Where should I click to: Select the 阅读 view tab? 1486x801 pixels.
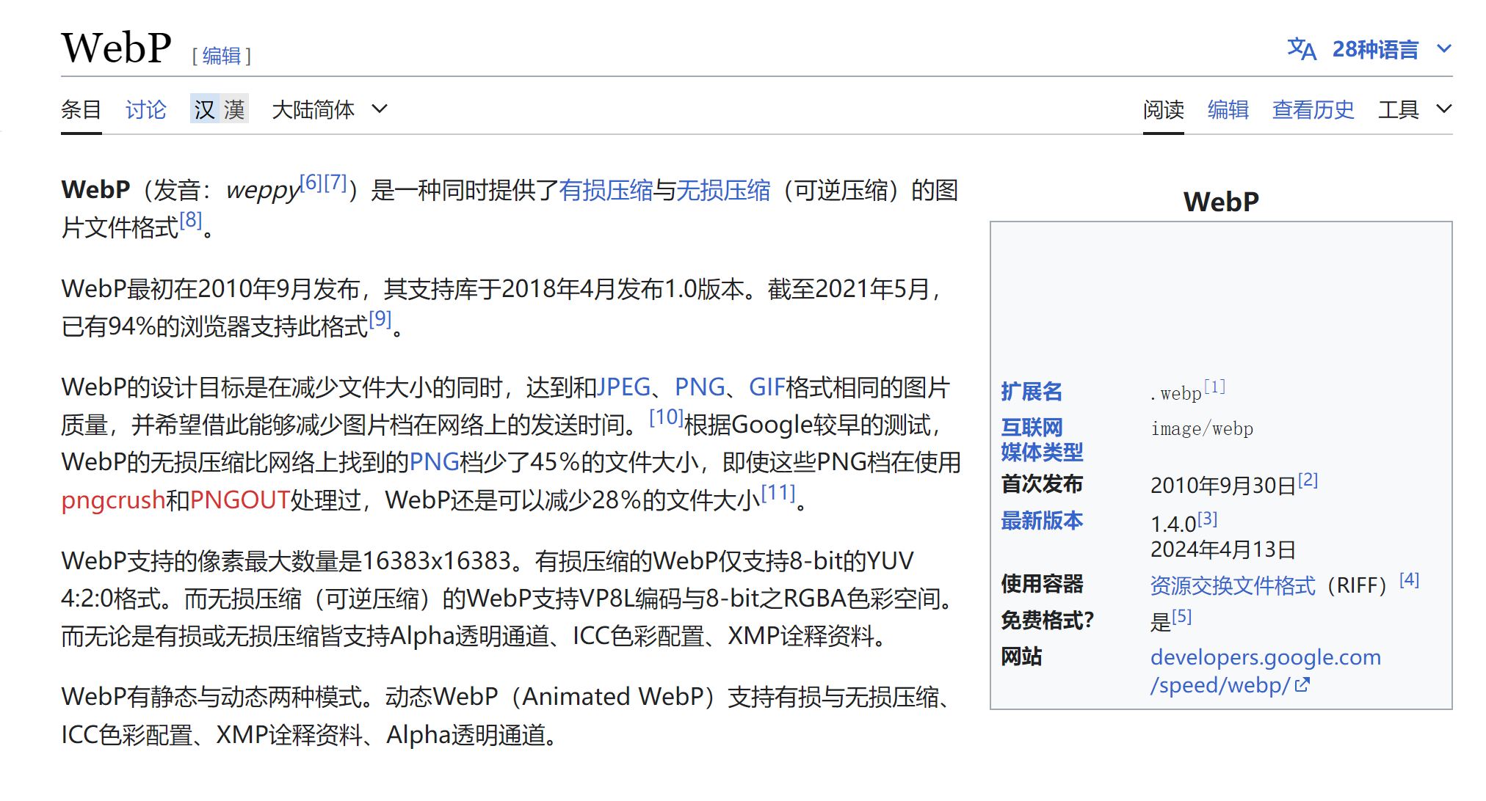coord(1163,110)
